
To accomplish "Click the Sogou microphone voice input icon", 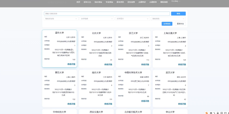I will [218, 113].
